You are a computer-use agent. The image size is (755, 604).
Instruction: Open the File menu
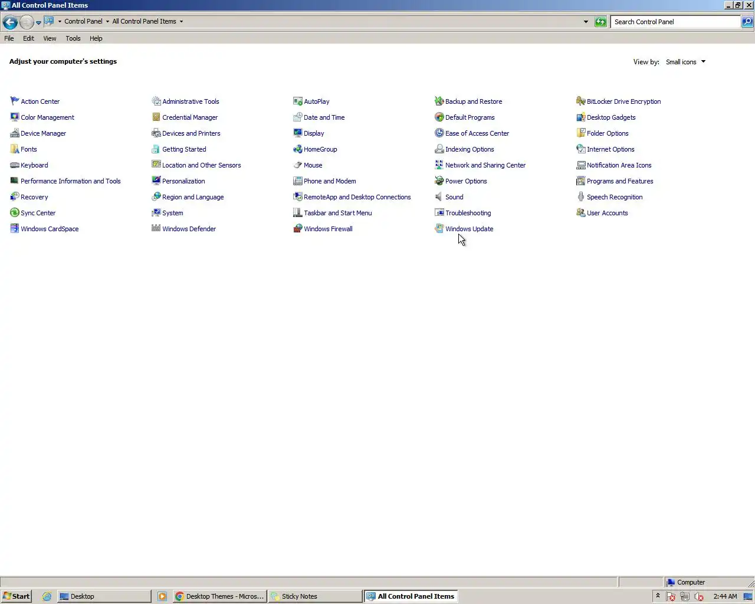9,38
